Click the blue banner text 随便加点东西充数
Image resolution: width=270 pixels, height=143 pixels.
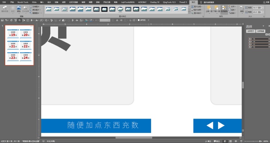103,125
